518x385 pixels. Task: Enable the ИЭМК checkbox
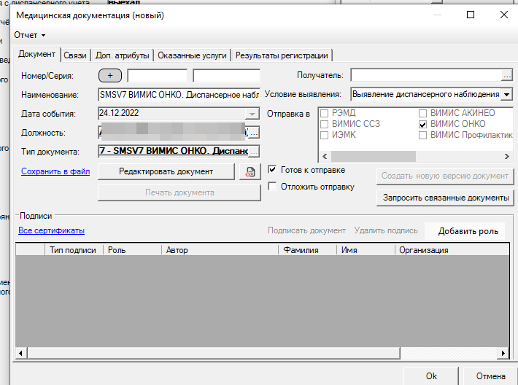325,135
